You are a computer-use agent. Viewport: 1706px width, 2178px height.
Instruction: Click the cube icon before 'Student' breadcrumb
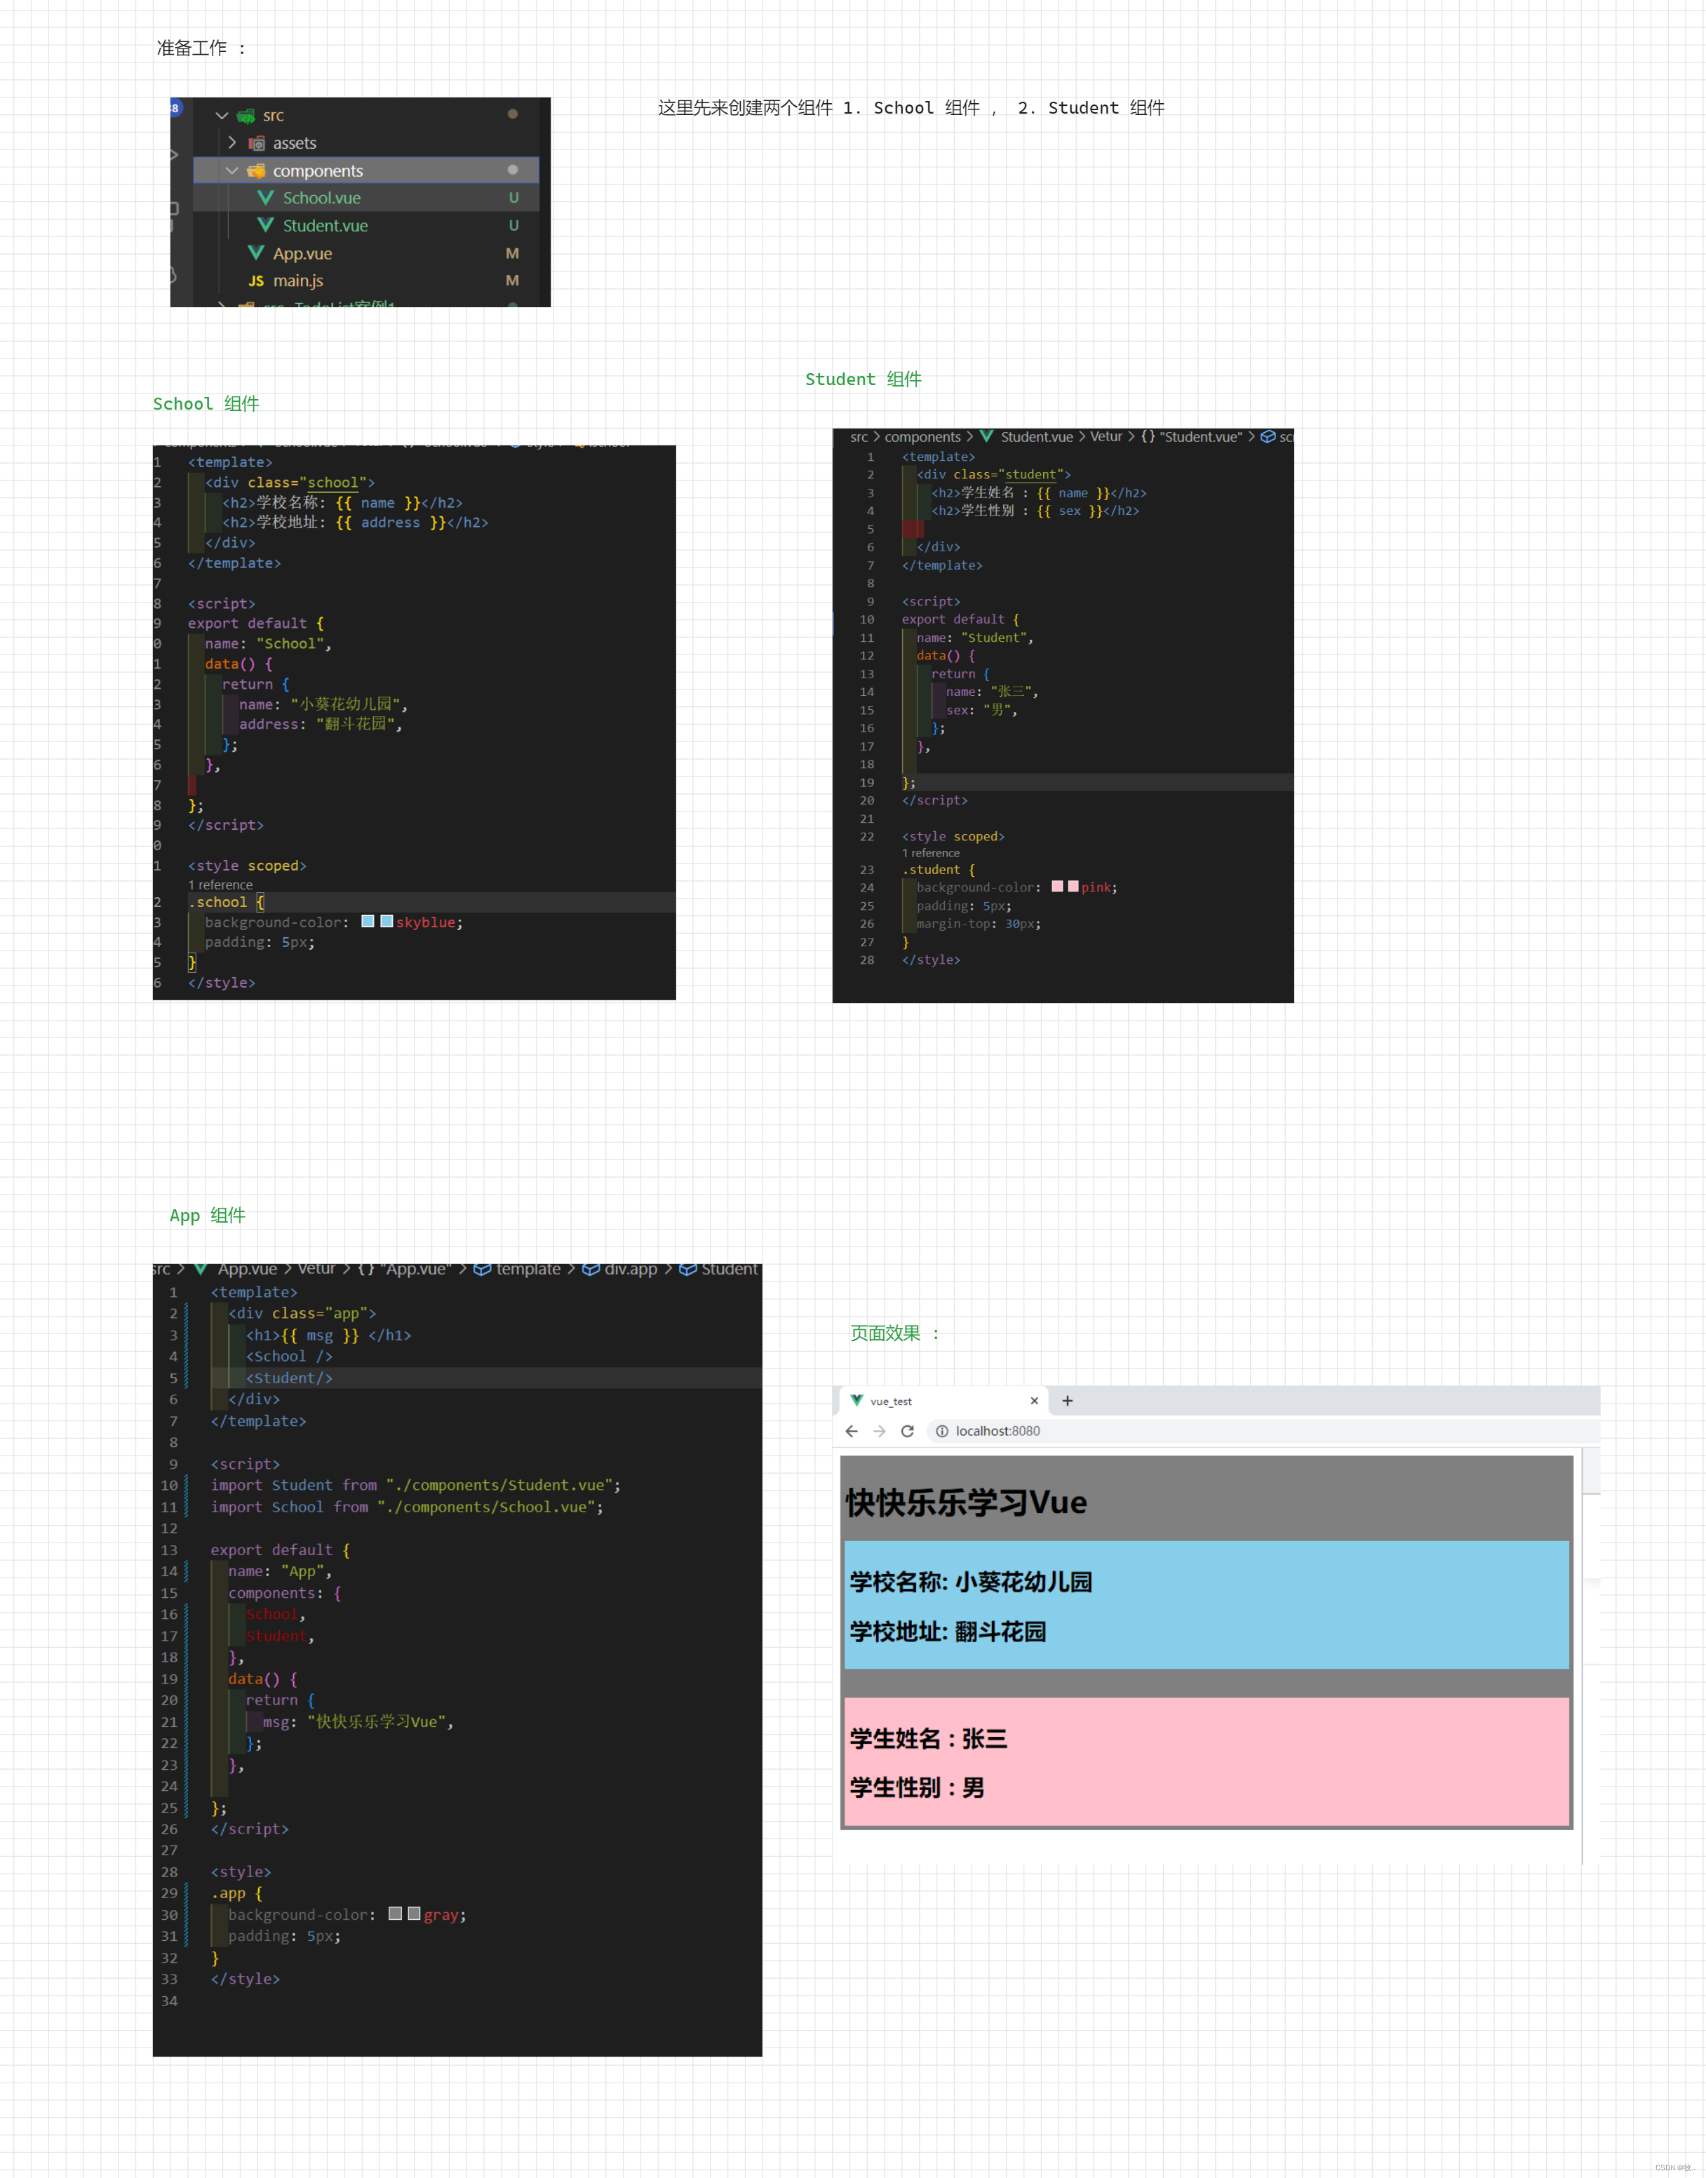coord(687,1269)
